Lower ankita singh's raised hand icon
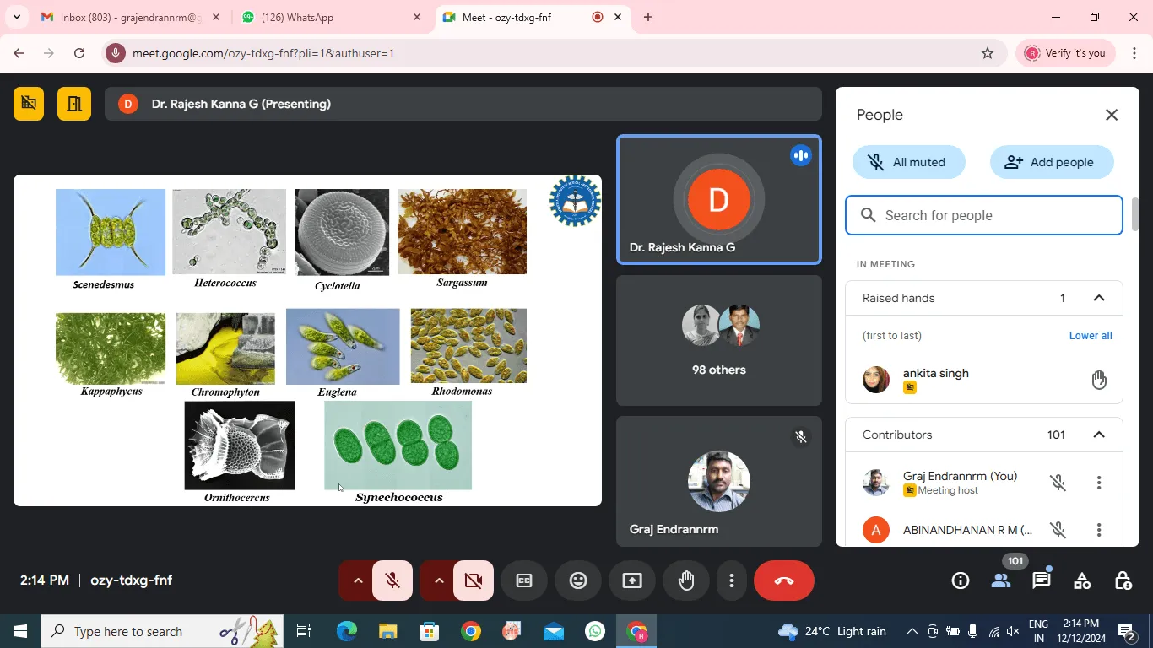 tap(1099, 380)
